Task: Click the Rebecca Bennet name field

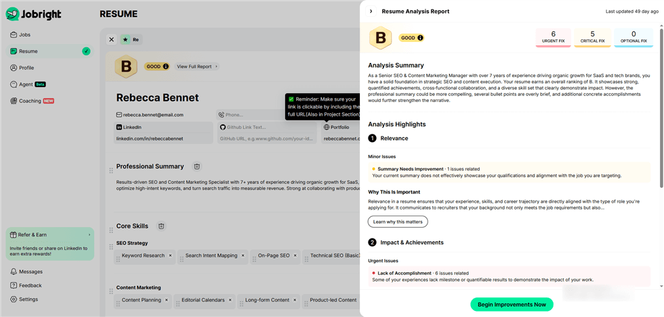Action: (157, 97)
